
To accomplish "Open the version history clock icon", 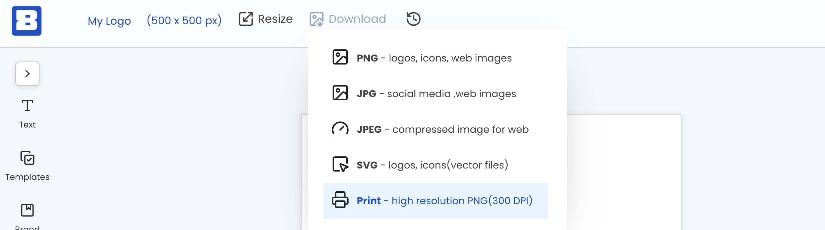I will click(413, 19).
